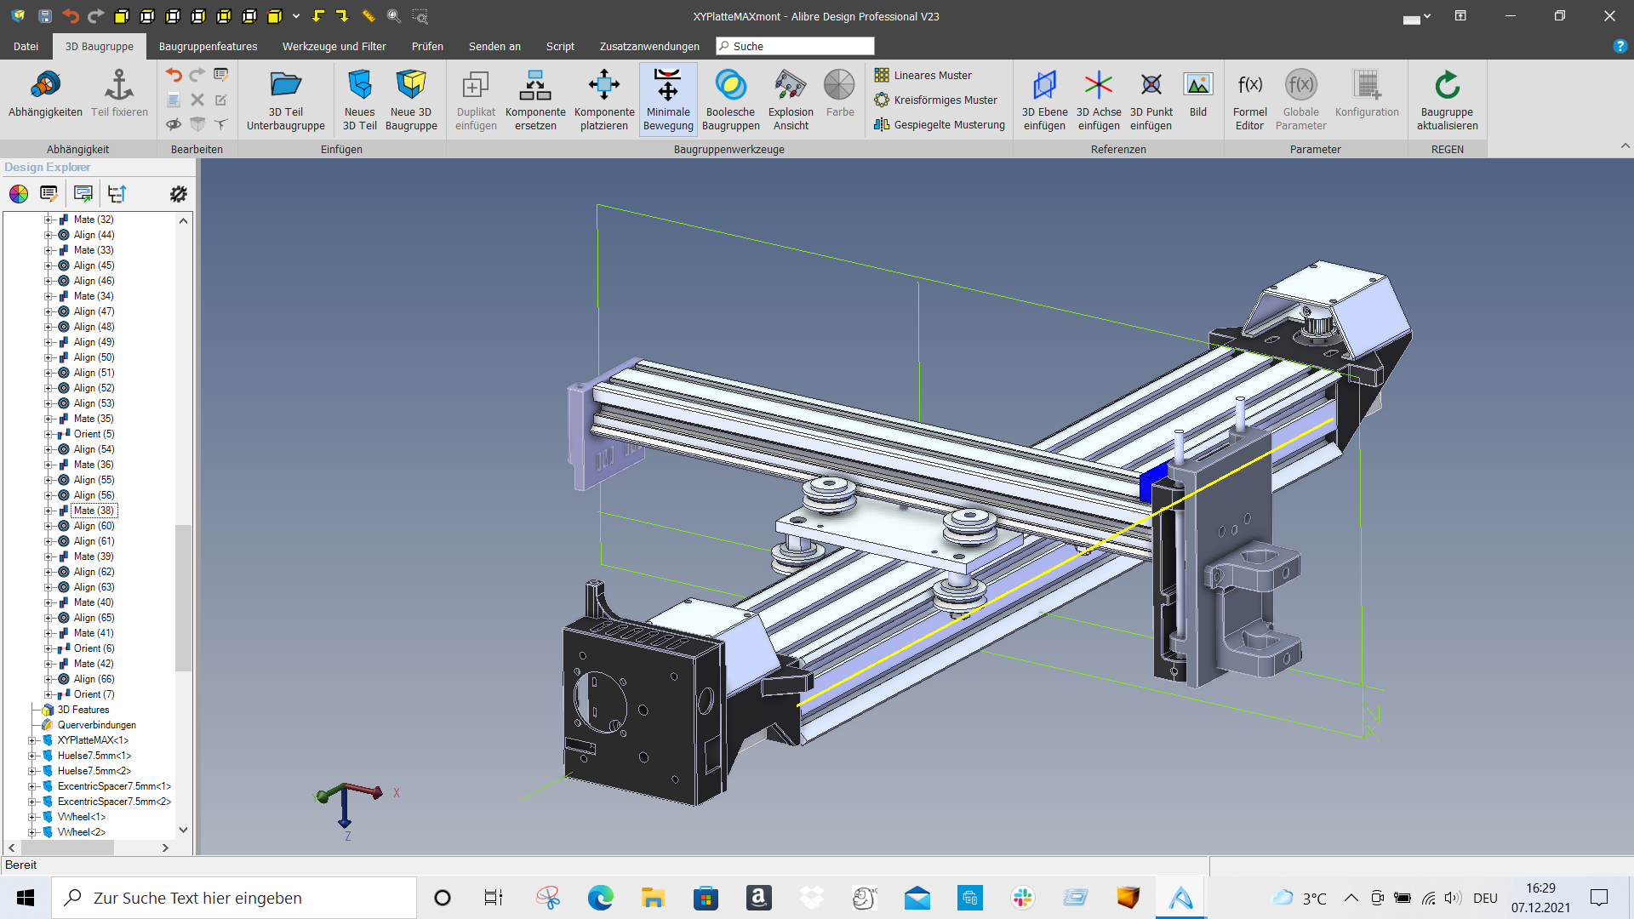
Task: Open Microsoft Edge from the taskbar
Action: (600, 898)
